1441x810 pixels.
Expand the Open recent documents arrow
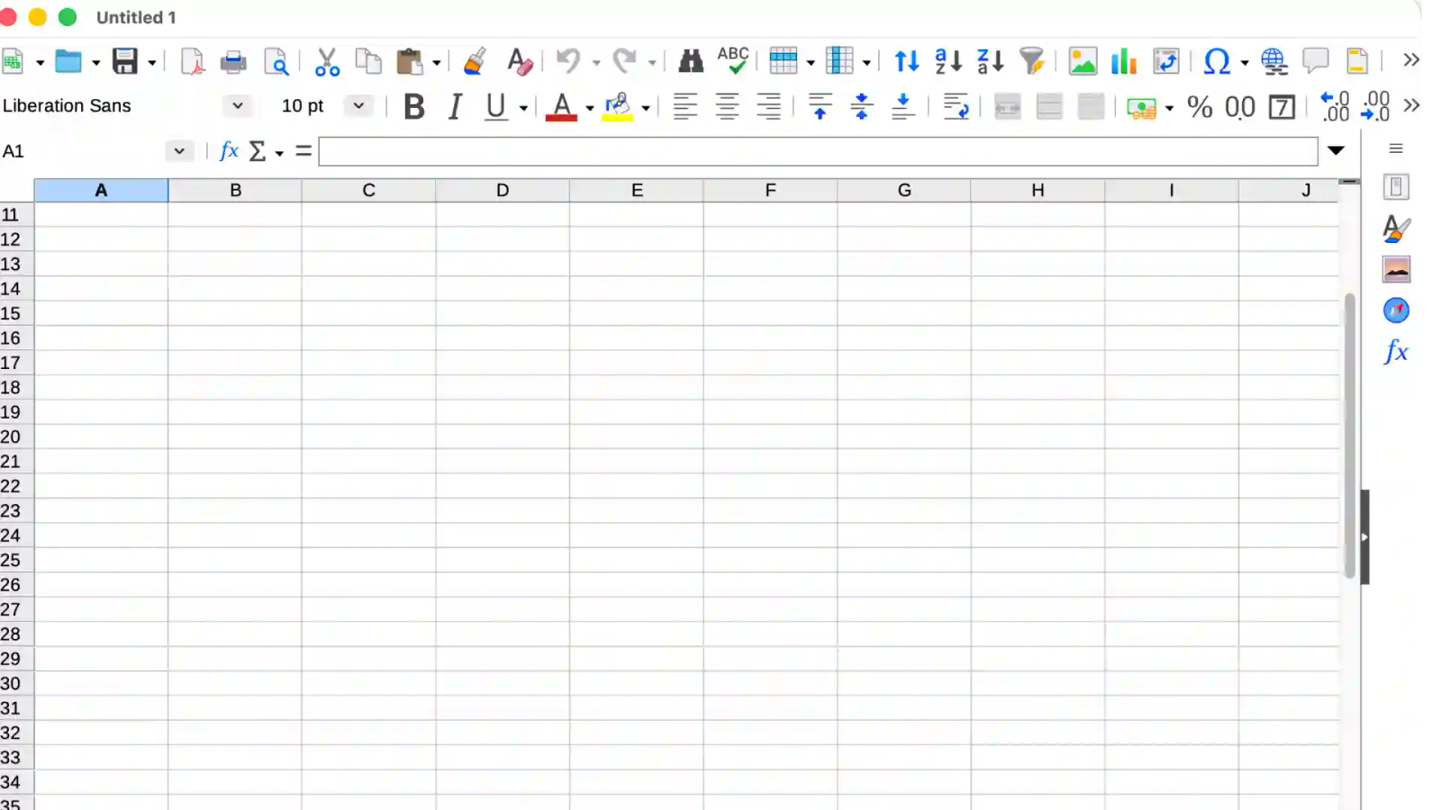pos(95,63)
